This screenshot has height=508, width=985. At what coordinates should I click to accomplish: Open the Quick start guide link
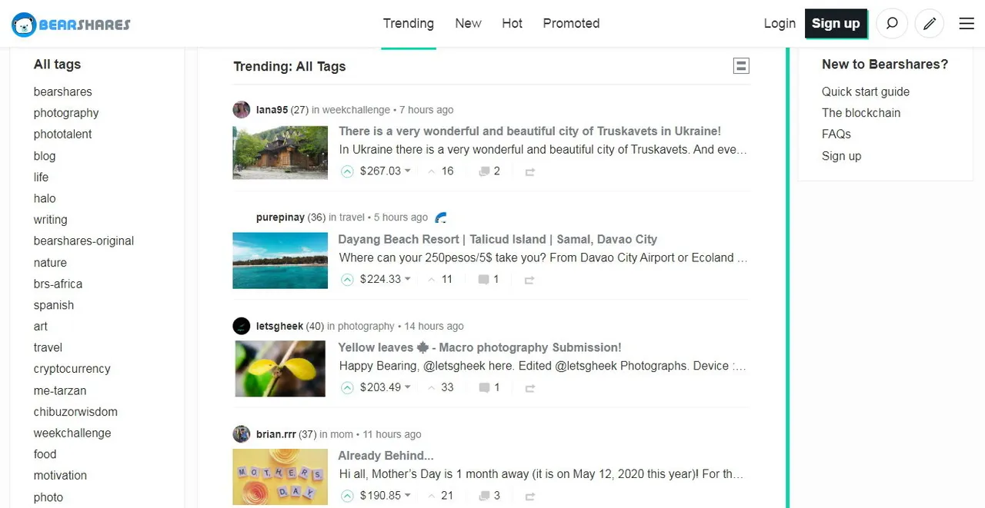pos(866,91)
